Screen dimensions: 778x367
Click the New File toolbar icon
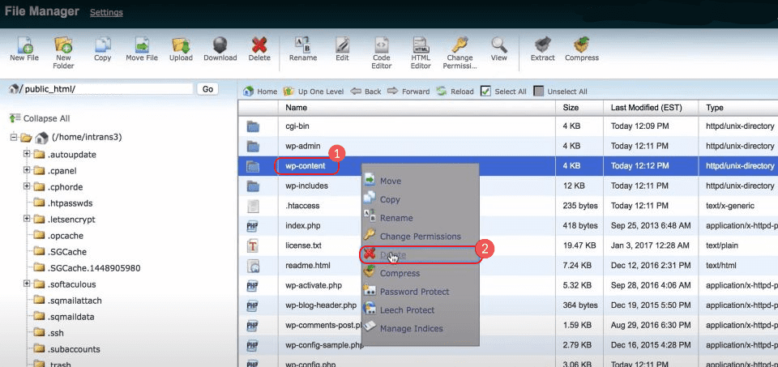pos(24,48)
